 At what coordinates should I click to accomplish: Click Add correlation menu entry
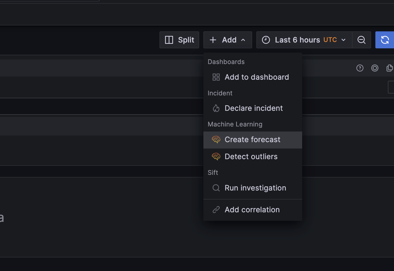tap(252, 210)
